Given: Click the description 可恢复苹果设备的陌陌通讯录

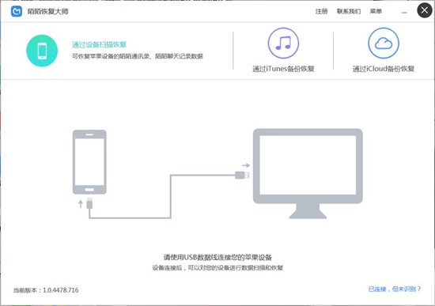Looking at the screenshot, I should (138, 56).
